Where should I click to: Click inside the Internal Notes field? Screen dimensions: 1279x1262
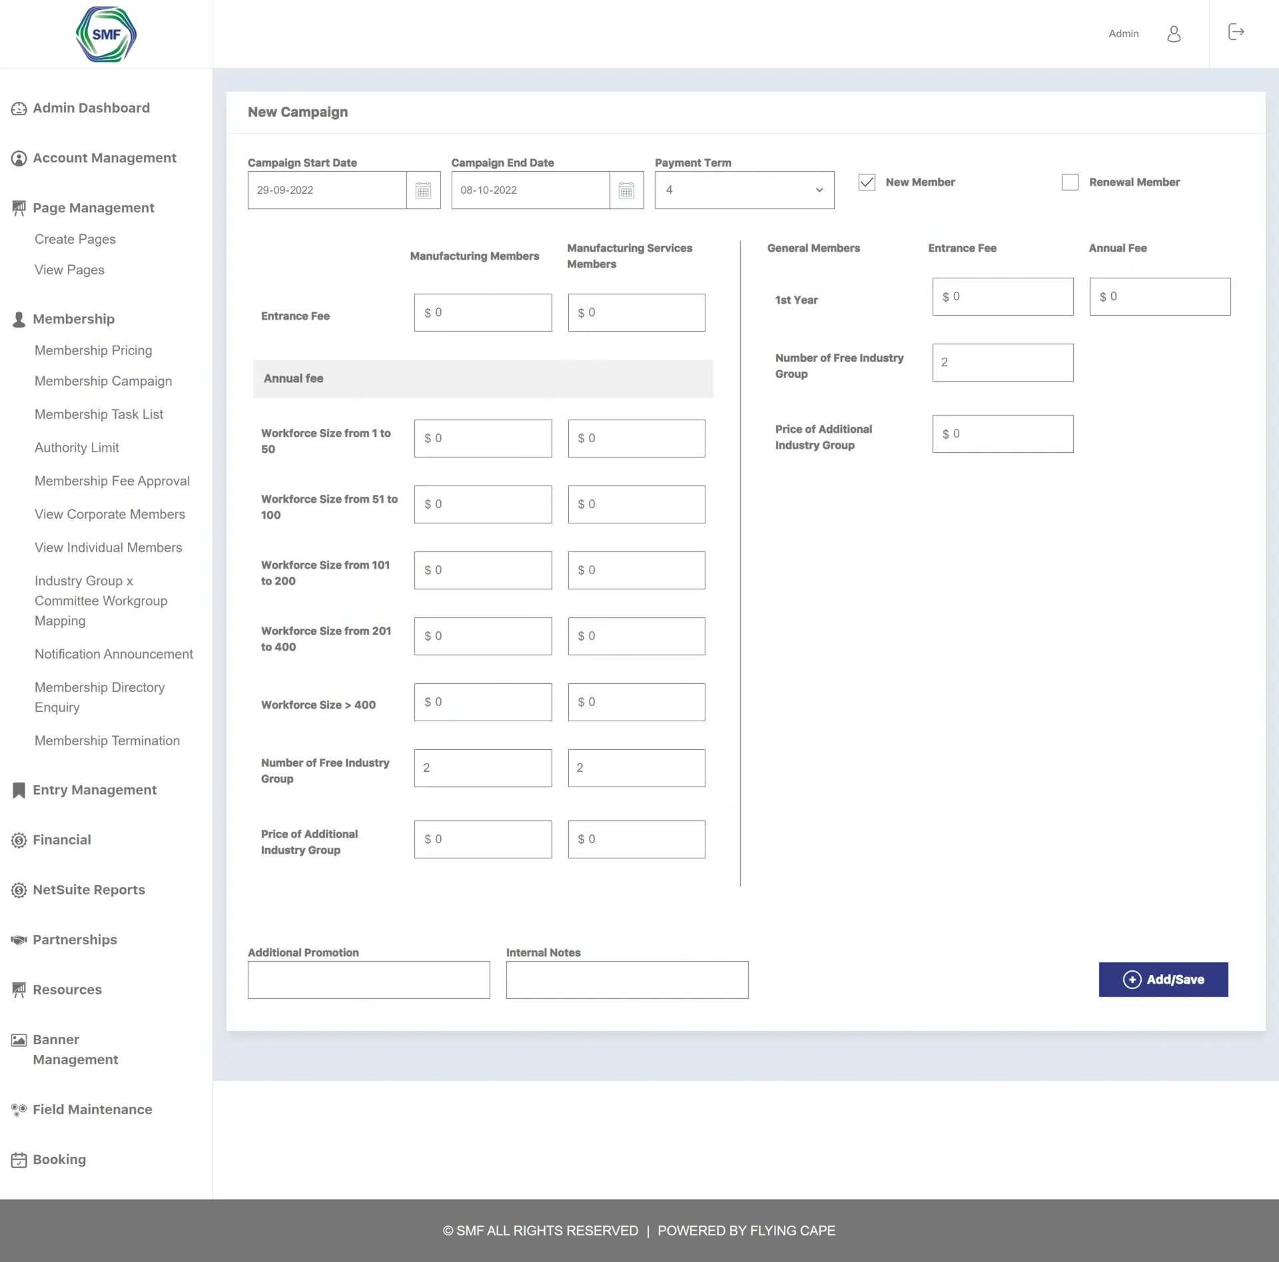coord(627,980)
